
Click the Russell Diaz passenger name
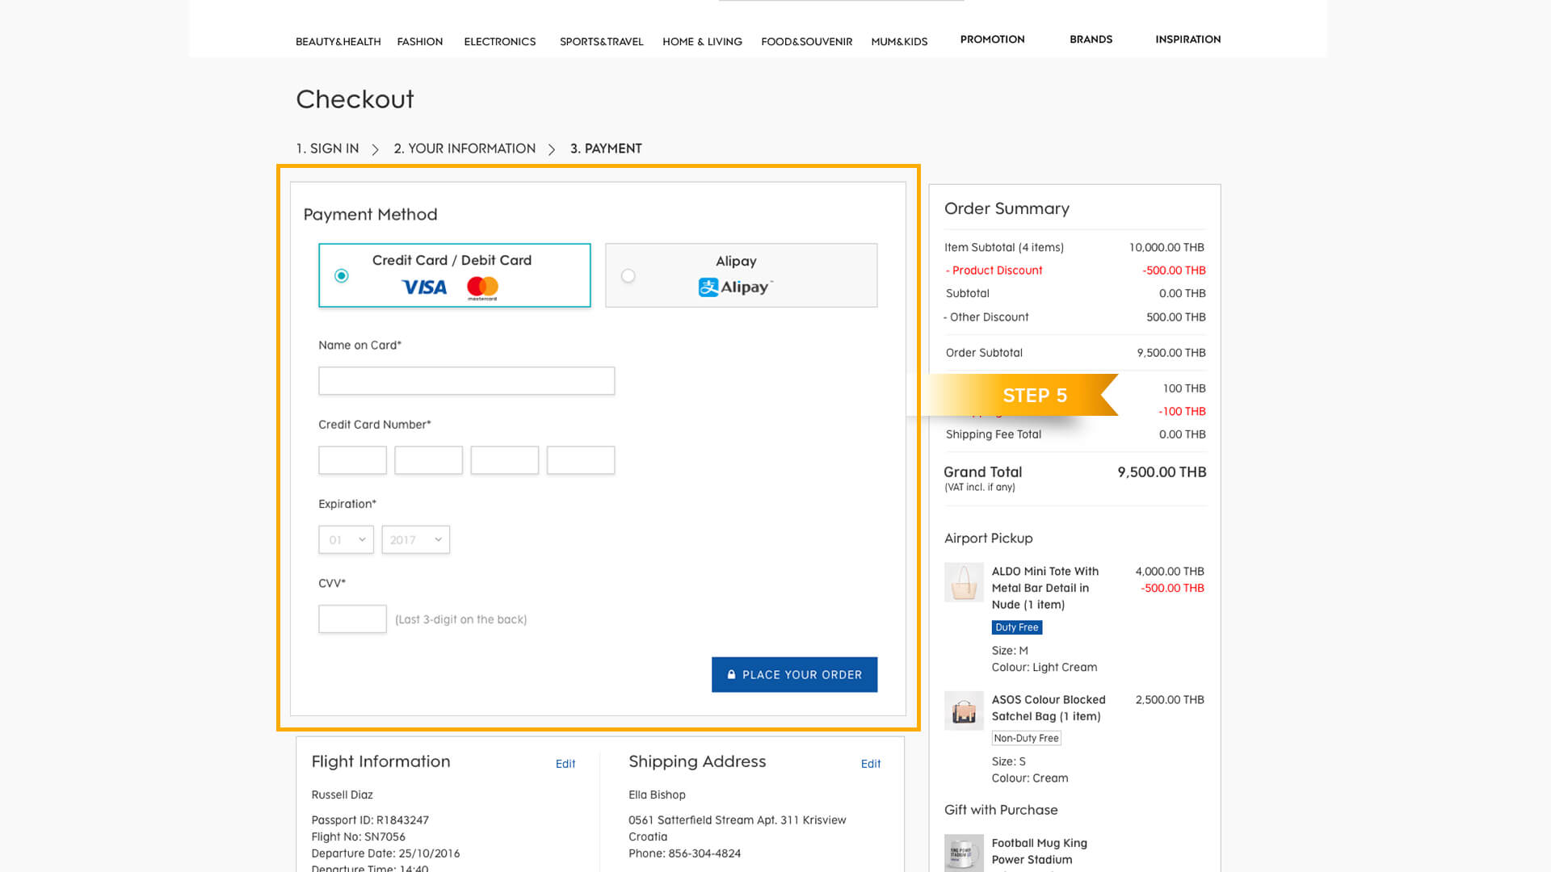click(x=343, y=795)
